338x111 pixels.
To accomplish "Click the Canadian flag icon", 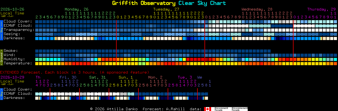I will (x=208, y=109).
